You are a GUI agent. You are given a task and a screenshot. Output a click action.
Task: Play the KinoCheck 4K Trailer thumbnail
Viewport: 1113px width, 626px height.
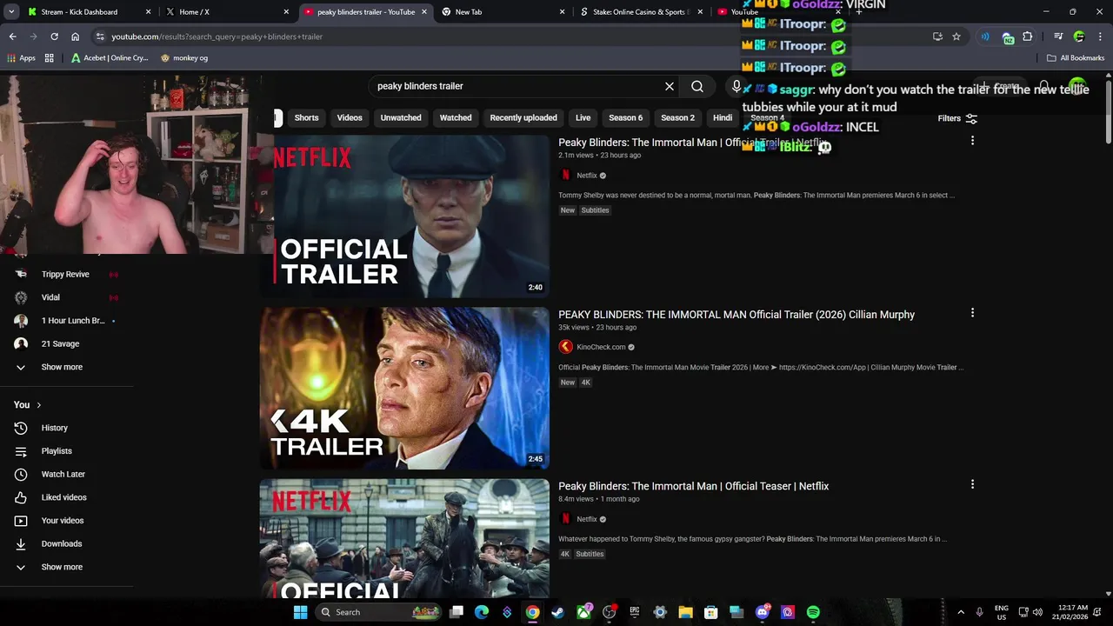(x=404, y=388)
